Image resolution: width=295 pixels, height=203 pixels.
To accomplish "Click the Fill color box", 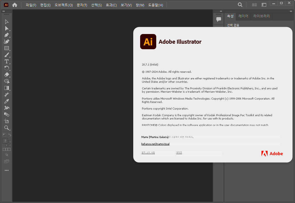I will (5, 141).
